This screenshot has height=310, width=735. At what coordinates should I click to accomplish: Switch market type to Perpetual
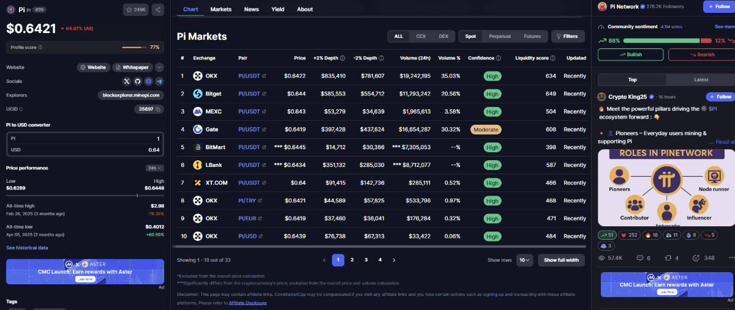500,36
